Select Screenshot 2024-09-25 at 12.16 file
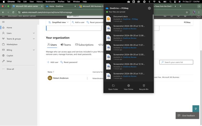This screenshot has width=202, height=126. (x=128, y=28)
